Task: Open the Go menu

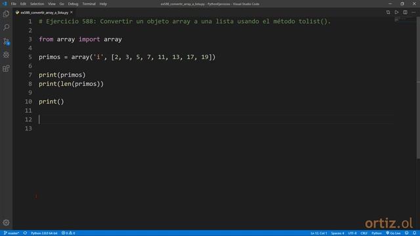Action: tap(62, 4)
